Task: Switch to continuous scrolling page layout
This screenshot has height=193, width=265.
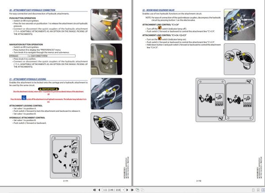Action: coord(258,190)
